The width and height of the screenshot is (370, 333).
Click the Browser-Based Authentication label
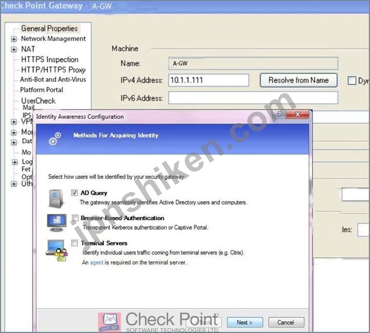click(x=122, y=218)
